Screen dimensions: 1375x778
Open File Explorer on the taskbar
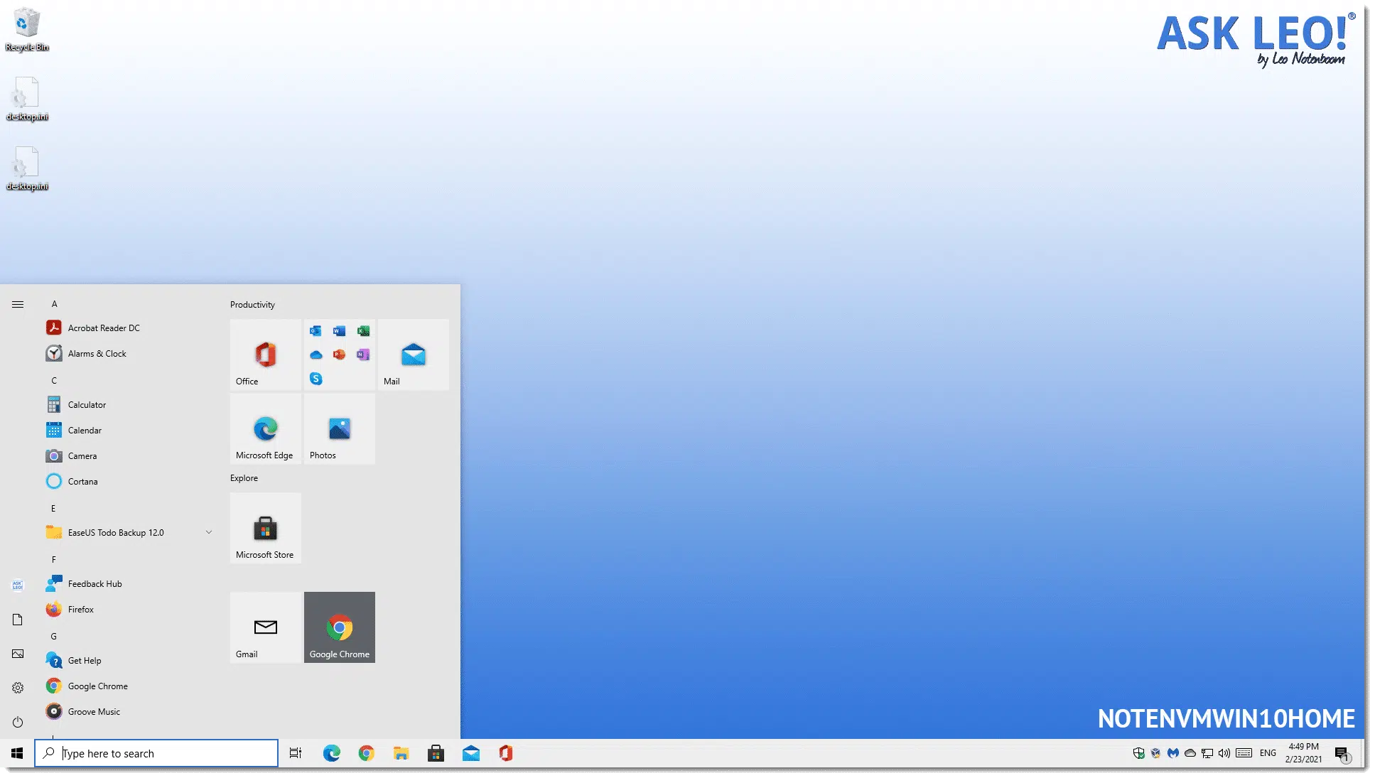(x=401, y=753)
